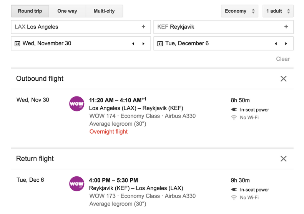Viewport: 304px width, 214px height.
Task: Advance departure date to next day
Action: (x=143, y=44)
